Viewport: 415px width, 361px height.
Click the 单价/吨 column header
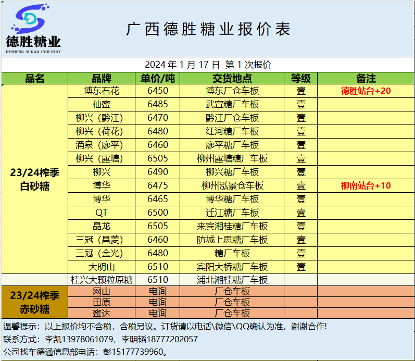coord(158,79)
